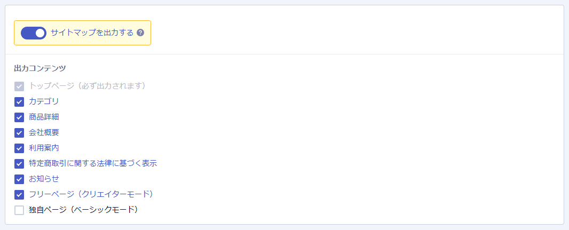Enable the 独自ページ(ベーシックモード) checkbox
Screen dimensions: 569x230
coord(19,210)
